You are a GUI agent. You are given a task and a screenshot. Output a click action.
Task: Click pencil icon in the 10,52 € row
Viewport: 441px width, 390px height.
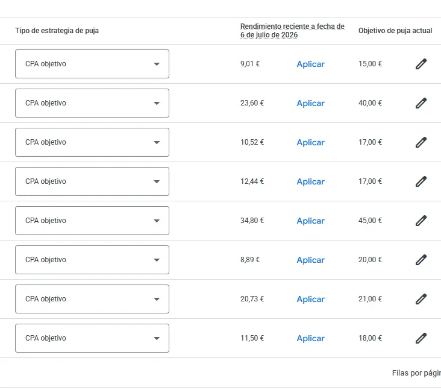click(421, 142)
